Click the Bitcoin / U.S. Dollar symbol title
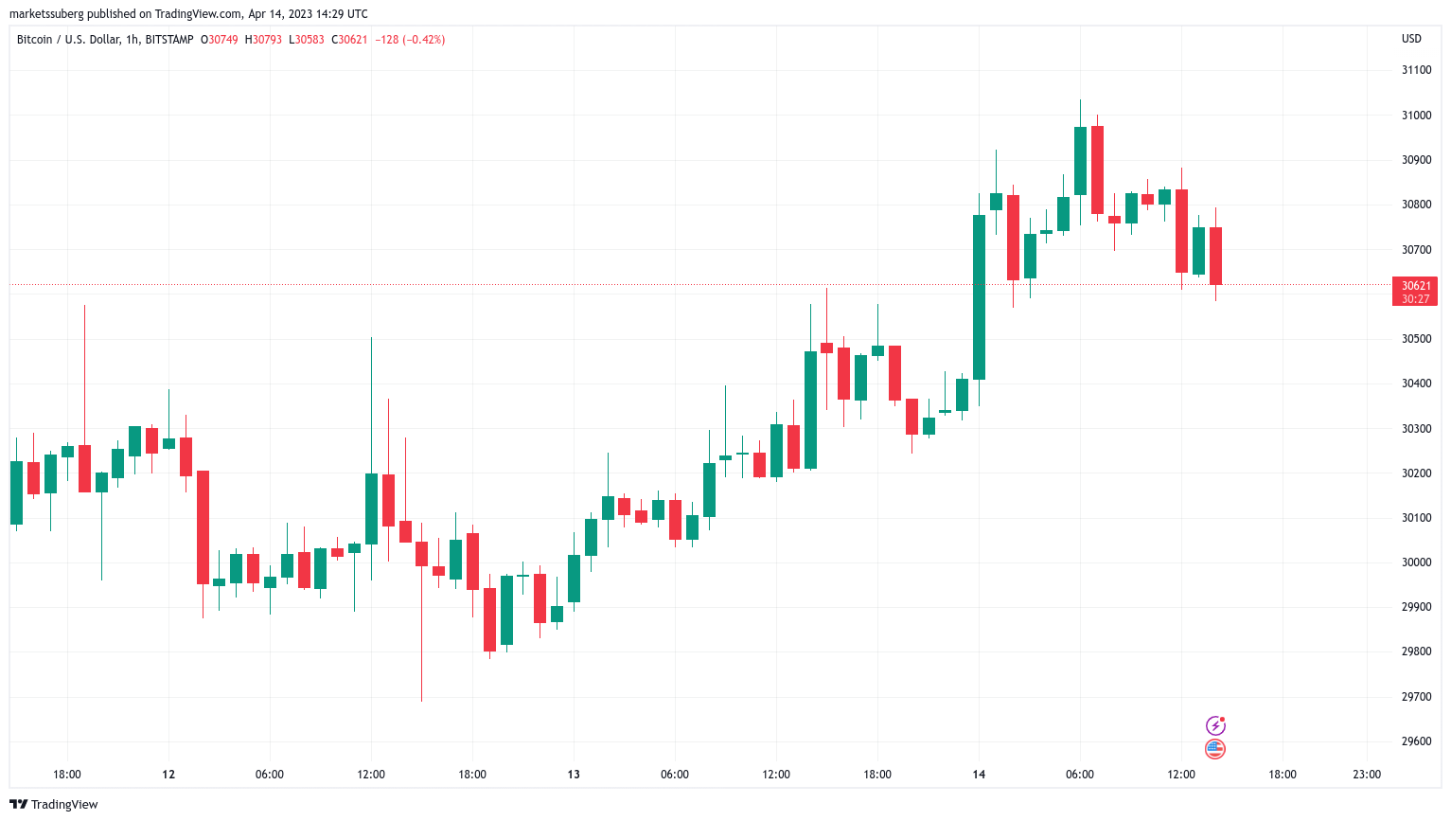The height and width of the screenshot is (821, 1451). tap(105, 40)
